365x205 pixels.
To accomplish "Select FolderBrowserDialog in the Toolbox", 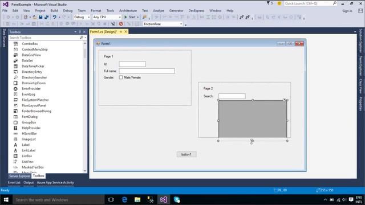I will (x=36, y=111).
